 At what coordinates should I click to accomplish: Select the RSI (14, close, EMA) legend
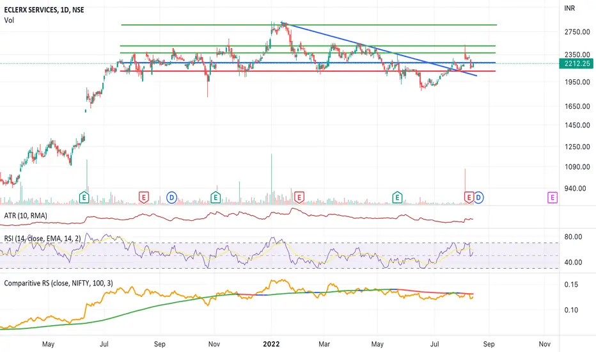(x=43, y=239)
